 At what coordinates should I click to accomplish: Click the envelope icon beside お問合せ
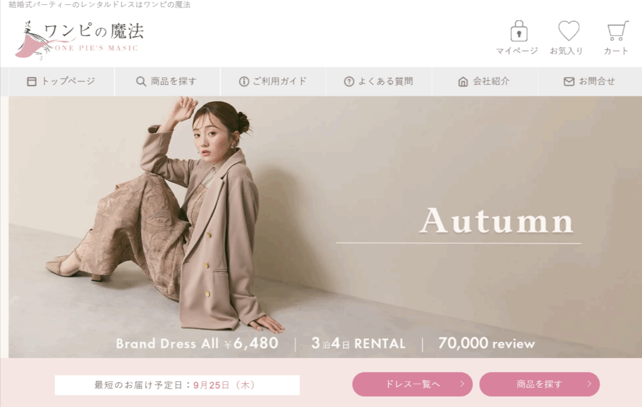[x=569, y=81]
